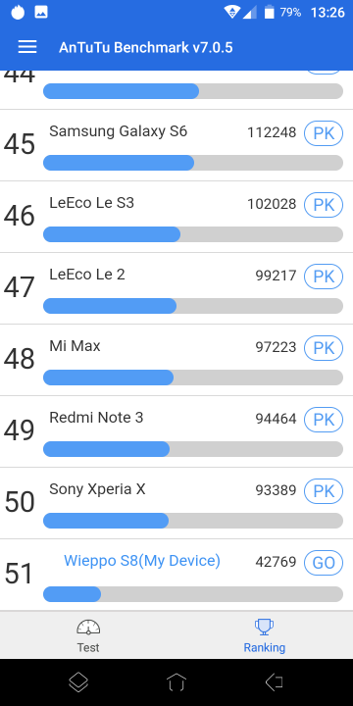
Task: Select the Redmi Note 3 ranking entry
Action: tap(176, 431)
